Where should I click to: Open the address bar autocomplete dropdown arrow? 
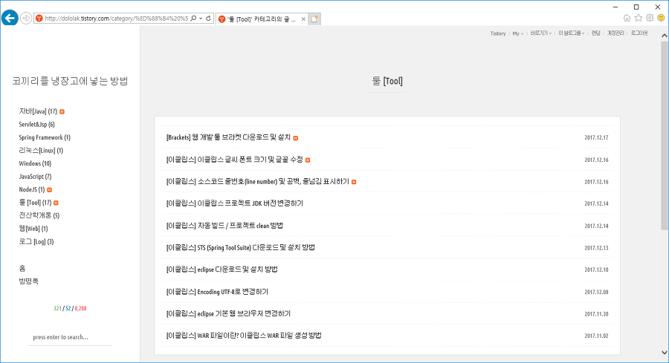pos(201,19)
